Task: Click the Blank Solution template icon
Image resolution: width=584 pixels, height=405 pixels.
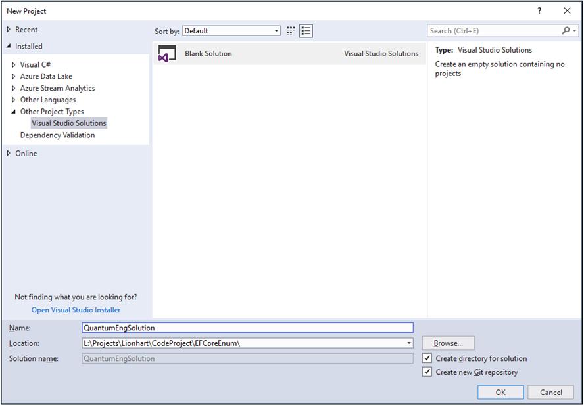Action: (167, 54)
